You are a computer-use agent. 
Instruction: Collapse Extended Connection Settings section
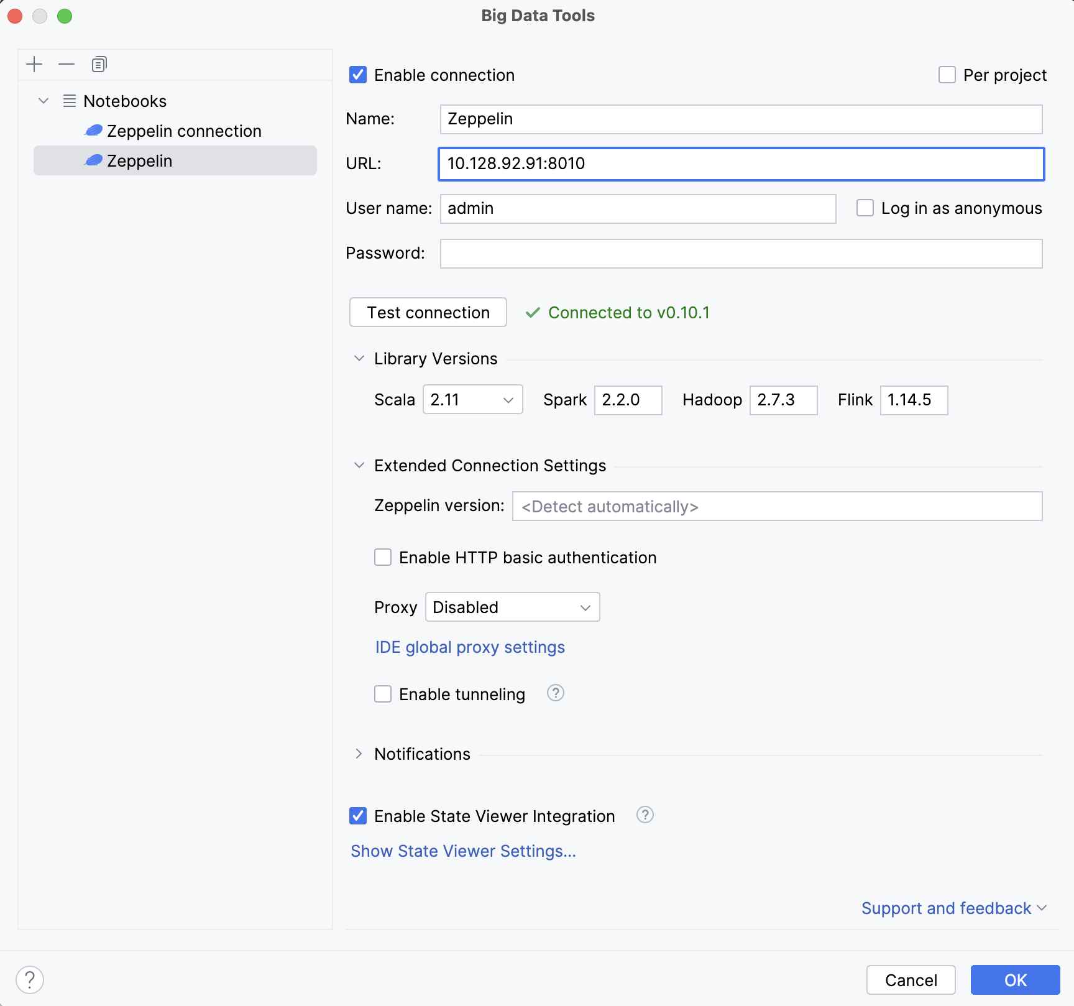tap(359, 466)
